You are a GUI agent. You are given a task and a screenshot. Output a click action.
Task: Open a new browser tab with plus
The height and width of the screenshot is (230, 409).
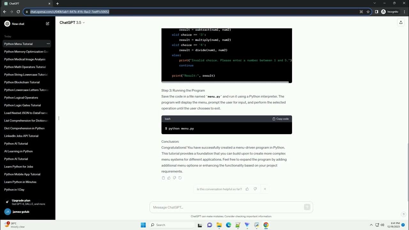click(x=58, y=4)
